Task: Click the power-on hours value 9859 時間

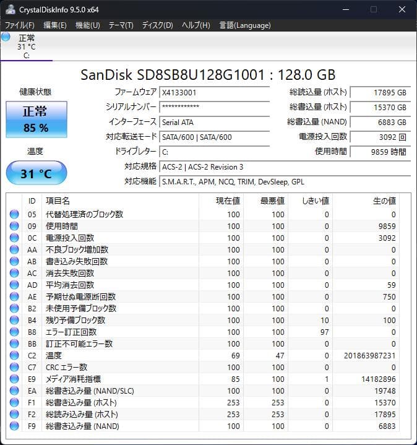Action: pos(380,152)
